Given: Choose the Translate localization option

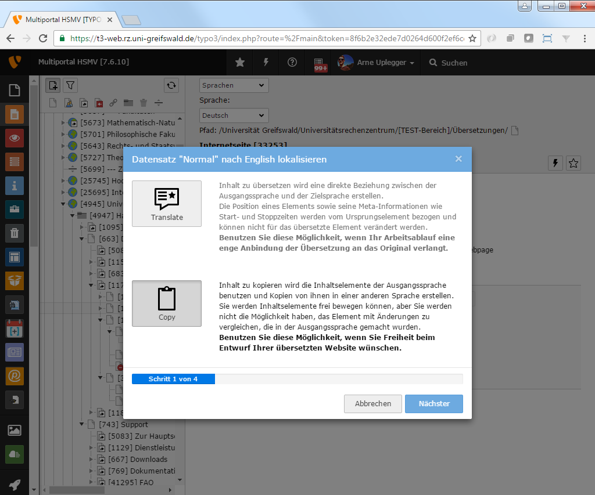Looking at the screenshot, I should tap(167, 203).
